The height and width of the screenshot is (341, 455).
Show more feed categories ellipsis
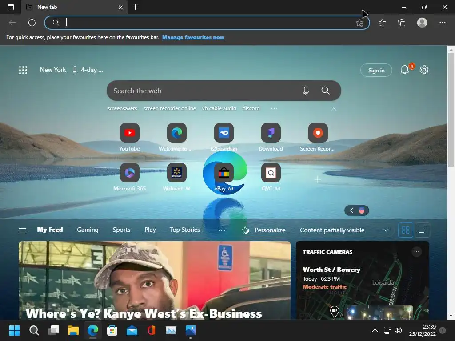click(x=222, y=230)
